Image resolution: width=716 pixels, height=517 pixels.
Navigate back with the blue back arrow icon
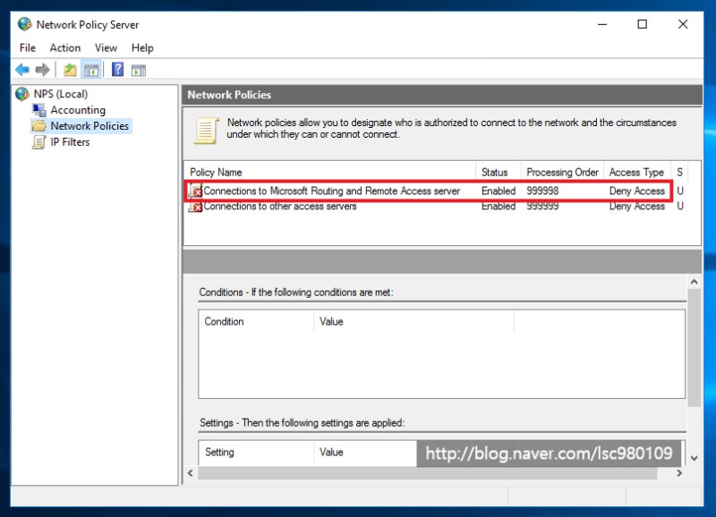pyautogui.click(x=22, y=69)
